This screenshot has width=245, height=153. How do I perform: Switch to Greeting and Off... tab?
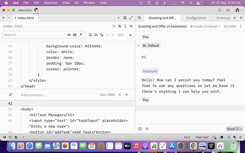[x=162, y=18]
